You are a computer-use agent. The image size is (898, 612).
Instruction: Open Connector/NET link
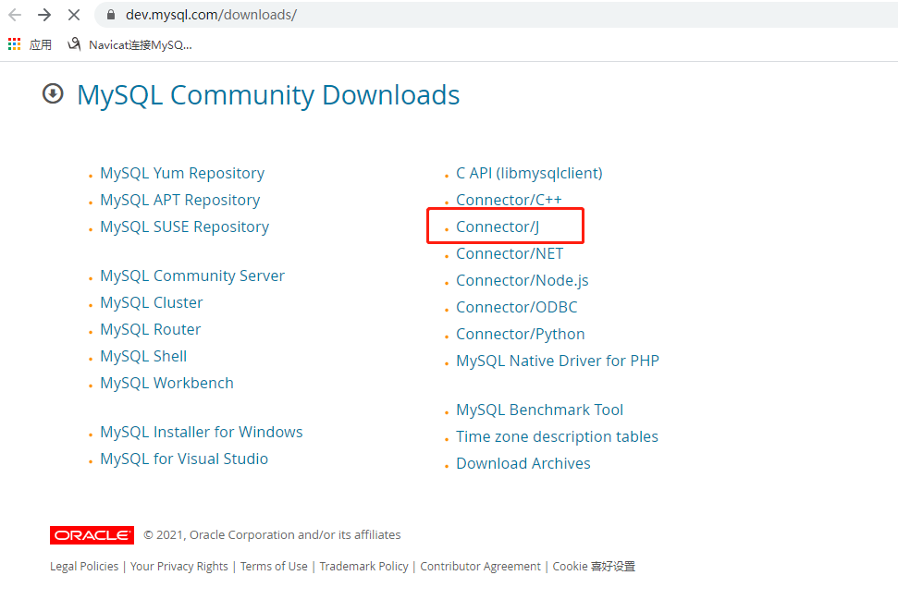point(510,253)
